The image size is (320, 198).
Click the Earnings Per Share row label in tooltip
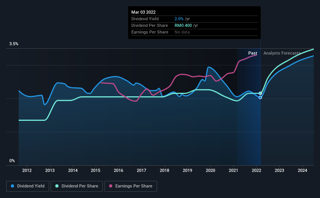click(150, 32)
